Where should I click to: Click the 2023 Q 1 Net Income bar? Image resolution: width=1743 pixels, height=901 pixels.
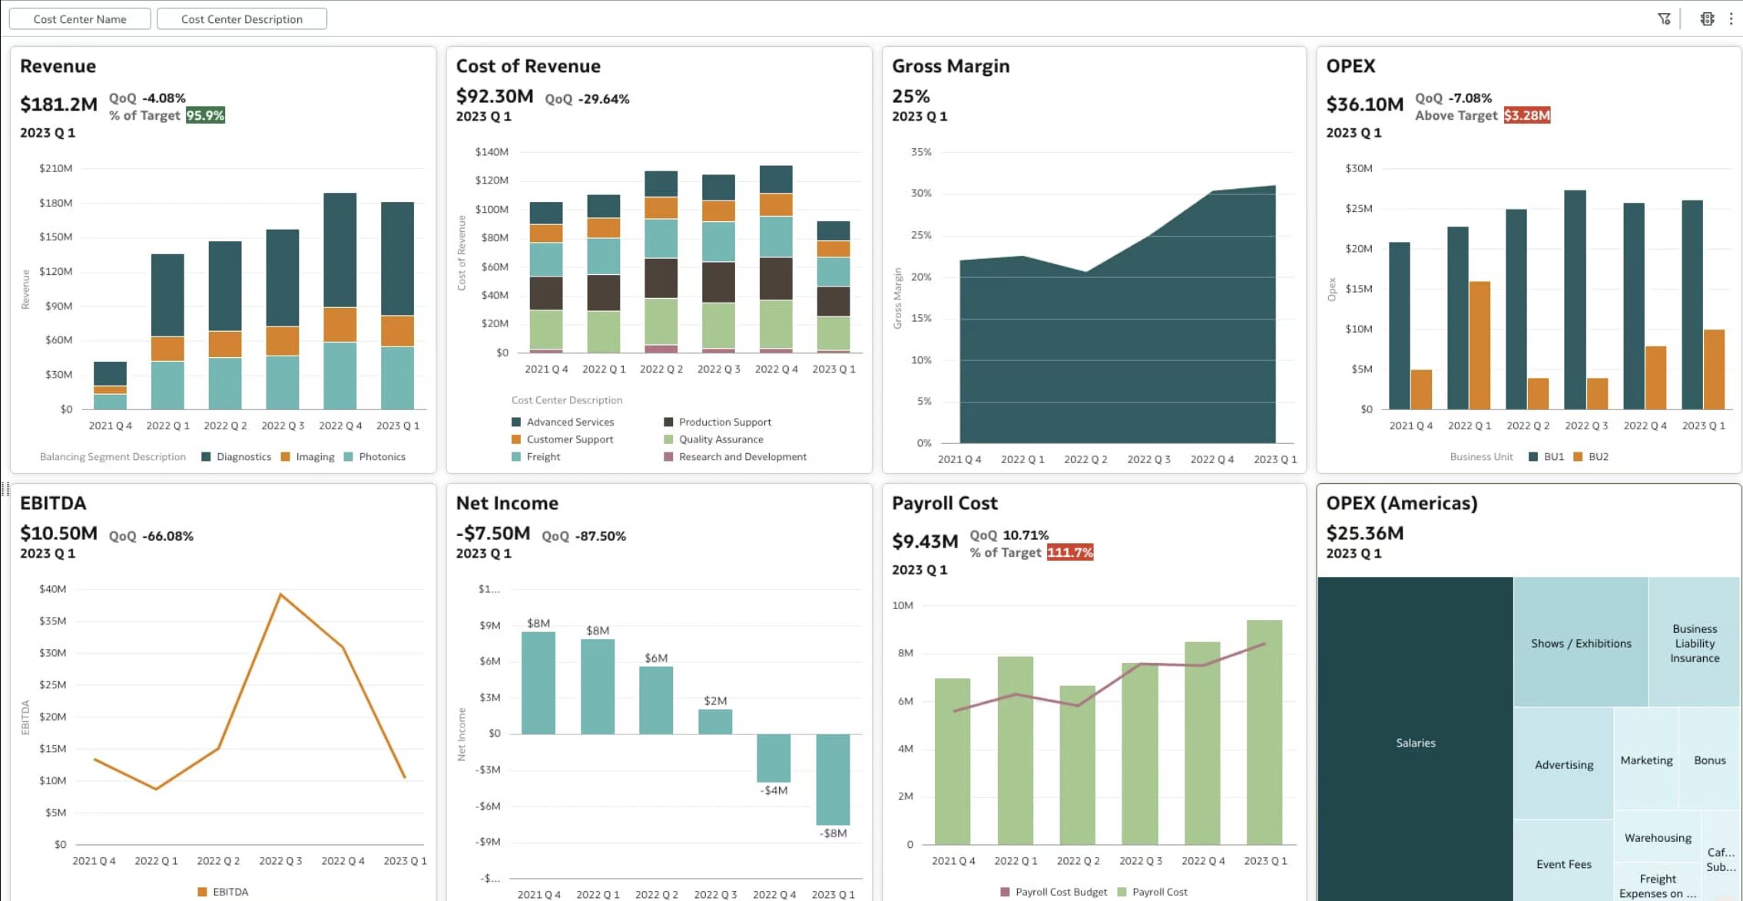click(833, 778)
